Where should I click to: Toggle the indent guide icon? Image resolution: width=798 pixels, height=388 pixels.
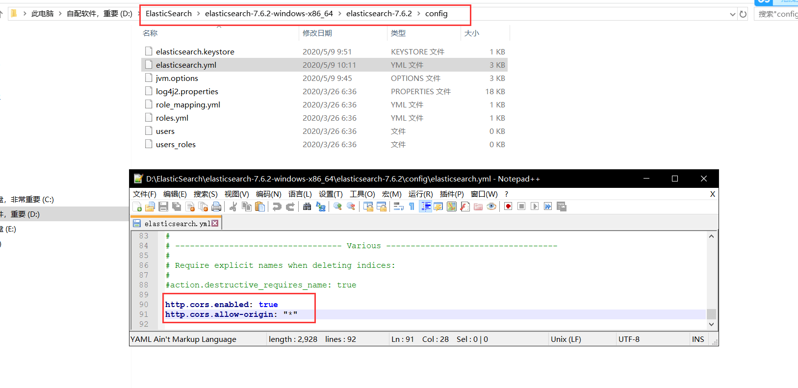[x=425, y=207]
